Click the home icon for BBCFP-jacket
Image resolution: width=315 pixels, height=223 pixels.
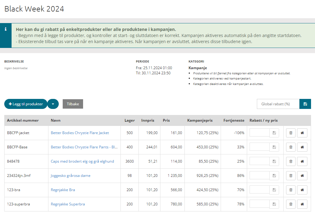pos(302,133)
